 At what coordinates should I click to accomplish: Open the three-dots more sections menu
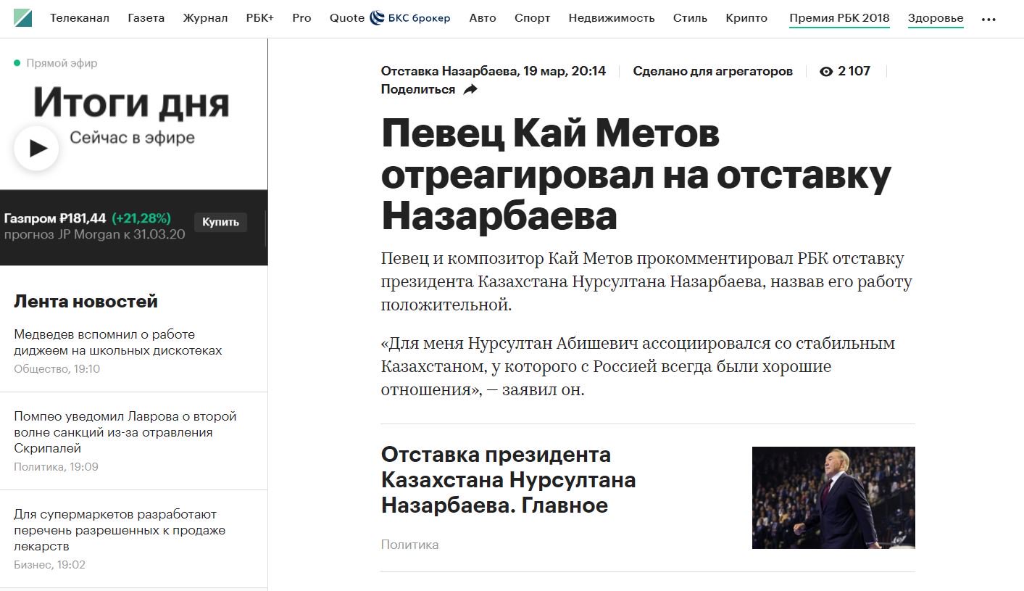point(988,20)
